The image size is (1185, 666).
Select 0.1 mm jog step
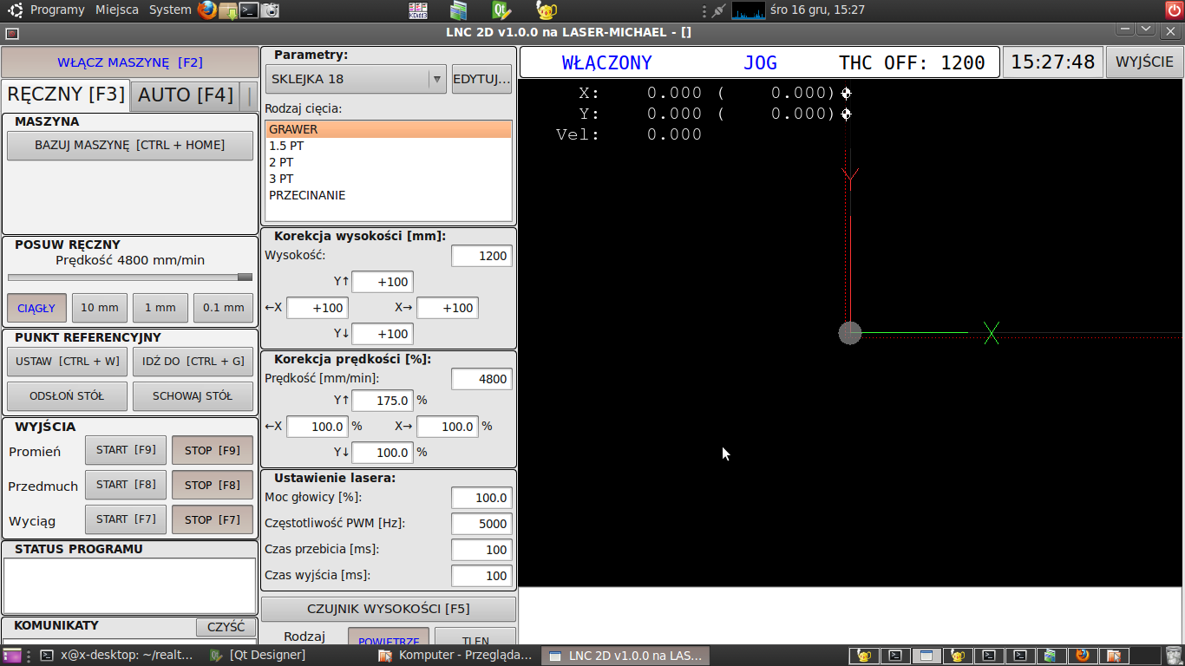point(224,308)
